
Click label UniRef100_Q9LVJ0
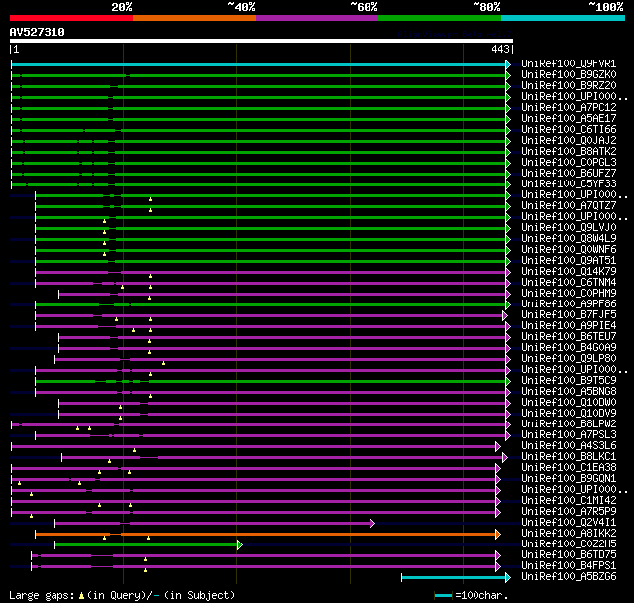[569, 228]
